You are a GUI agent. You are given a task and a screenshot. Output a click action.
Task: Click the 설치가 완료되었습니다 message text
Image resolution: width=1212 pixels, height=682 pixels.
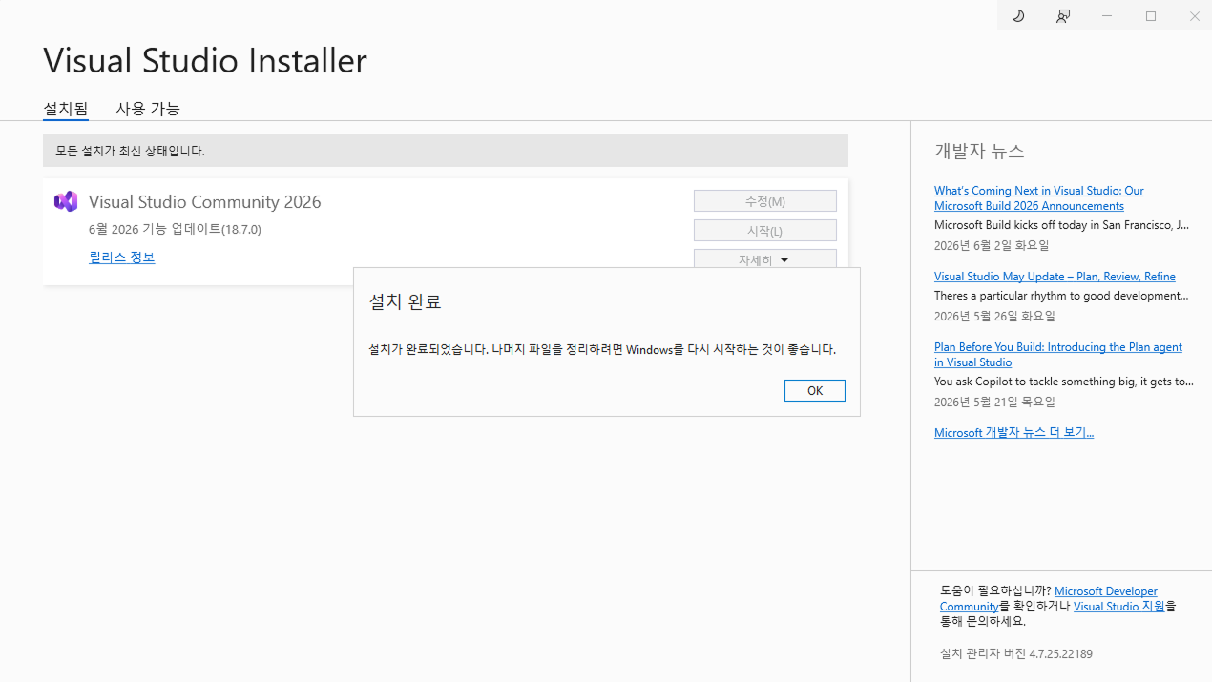(x=602, y=350)
